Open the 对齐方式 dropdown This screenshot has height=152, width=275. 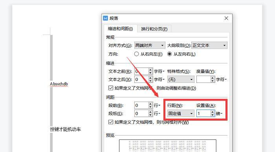[x=150, y=46]
